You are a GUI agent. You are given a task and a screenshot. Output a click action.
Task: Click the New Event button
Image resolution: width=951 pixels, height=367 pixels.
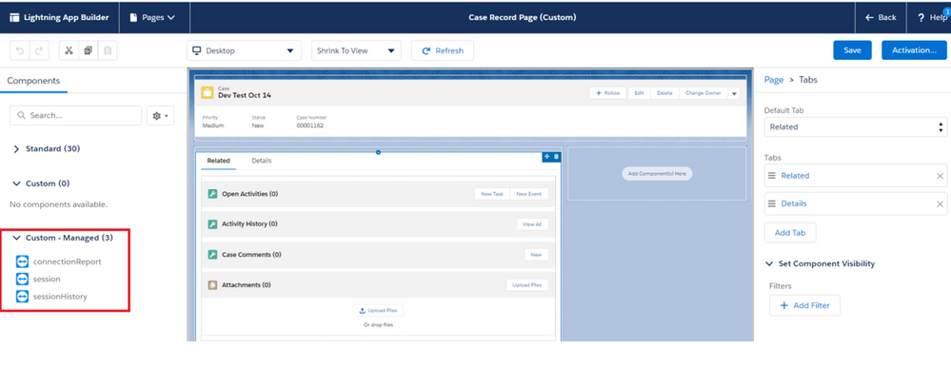[529, 194]
